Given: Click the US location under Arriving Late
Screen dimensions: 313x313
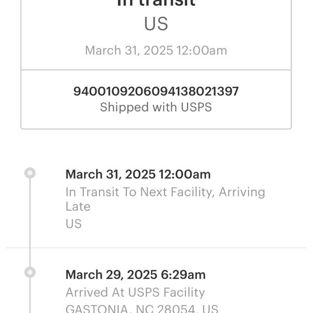Looking at the screenshot, I should tap(74, 224).
